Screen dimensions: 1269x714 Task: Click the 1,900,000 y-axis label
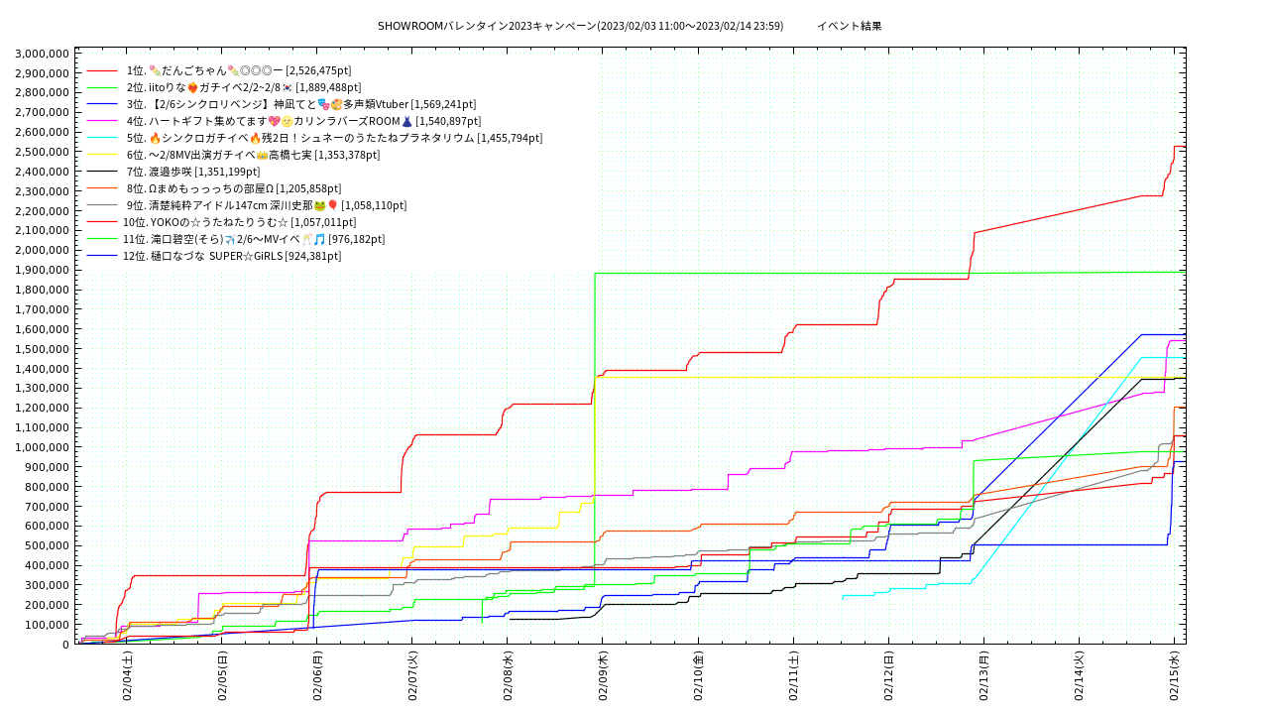[44, 270]
